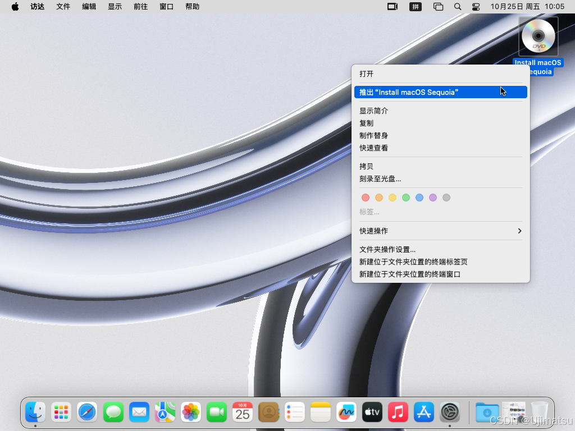Open System Settings in the Dock

coord(450,412)
